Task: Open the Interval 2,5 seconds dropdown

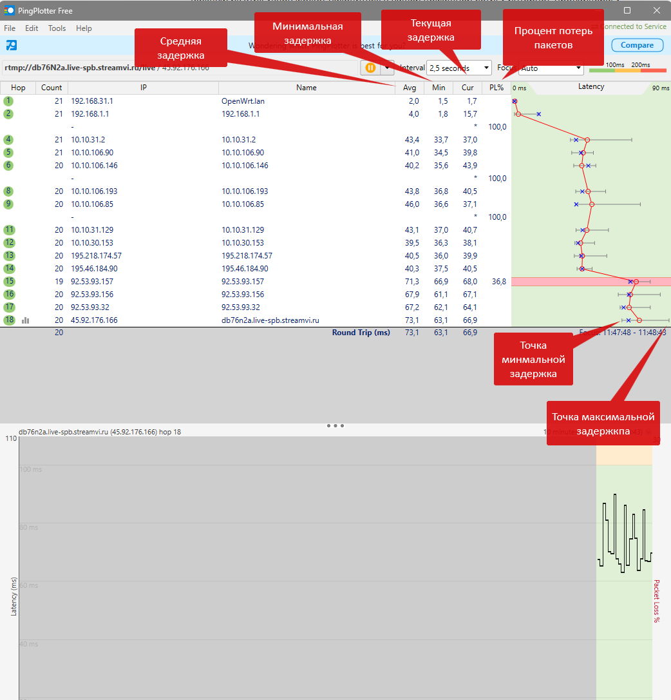Action: pyautogui.click(x=459, y=68)
